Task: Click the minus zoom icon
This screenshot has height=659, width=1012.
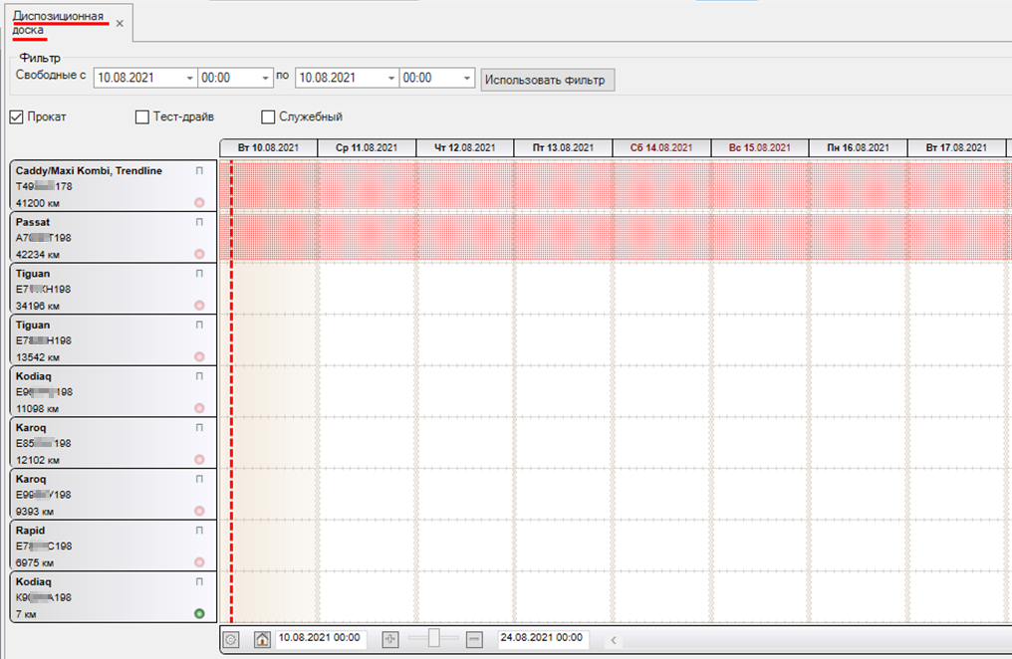Action: pos(475,639)
